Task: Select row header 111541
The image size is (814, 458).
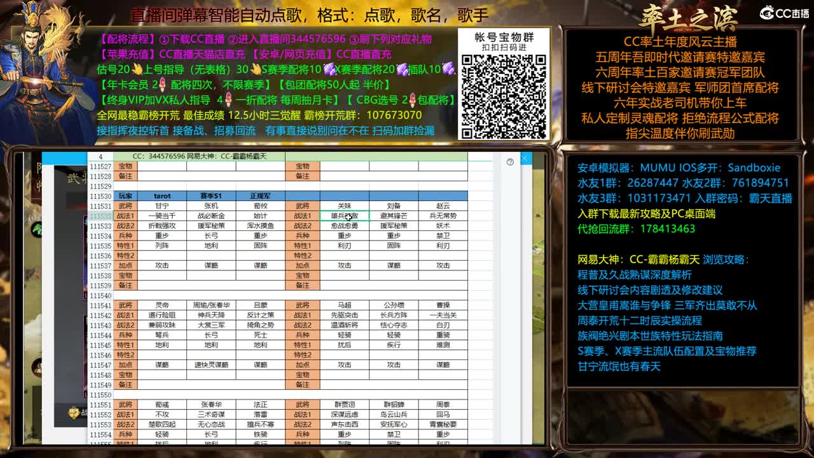Action: [100, 305]
